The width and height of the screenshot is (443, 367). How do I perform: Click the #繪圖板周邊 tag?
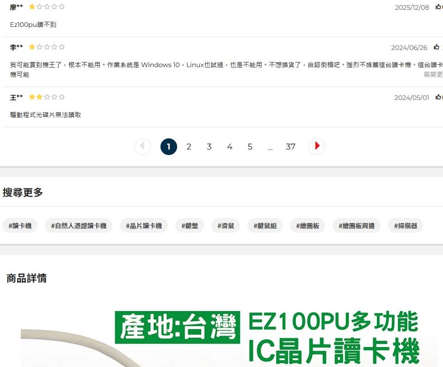point(357,226)
